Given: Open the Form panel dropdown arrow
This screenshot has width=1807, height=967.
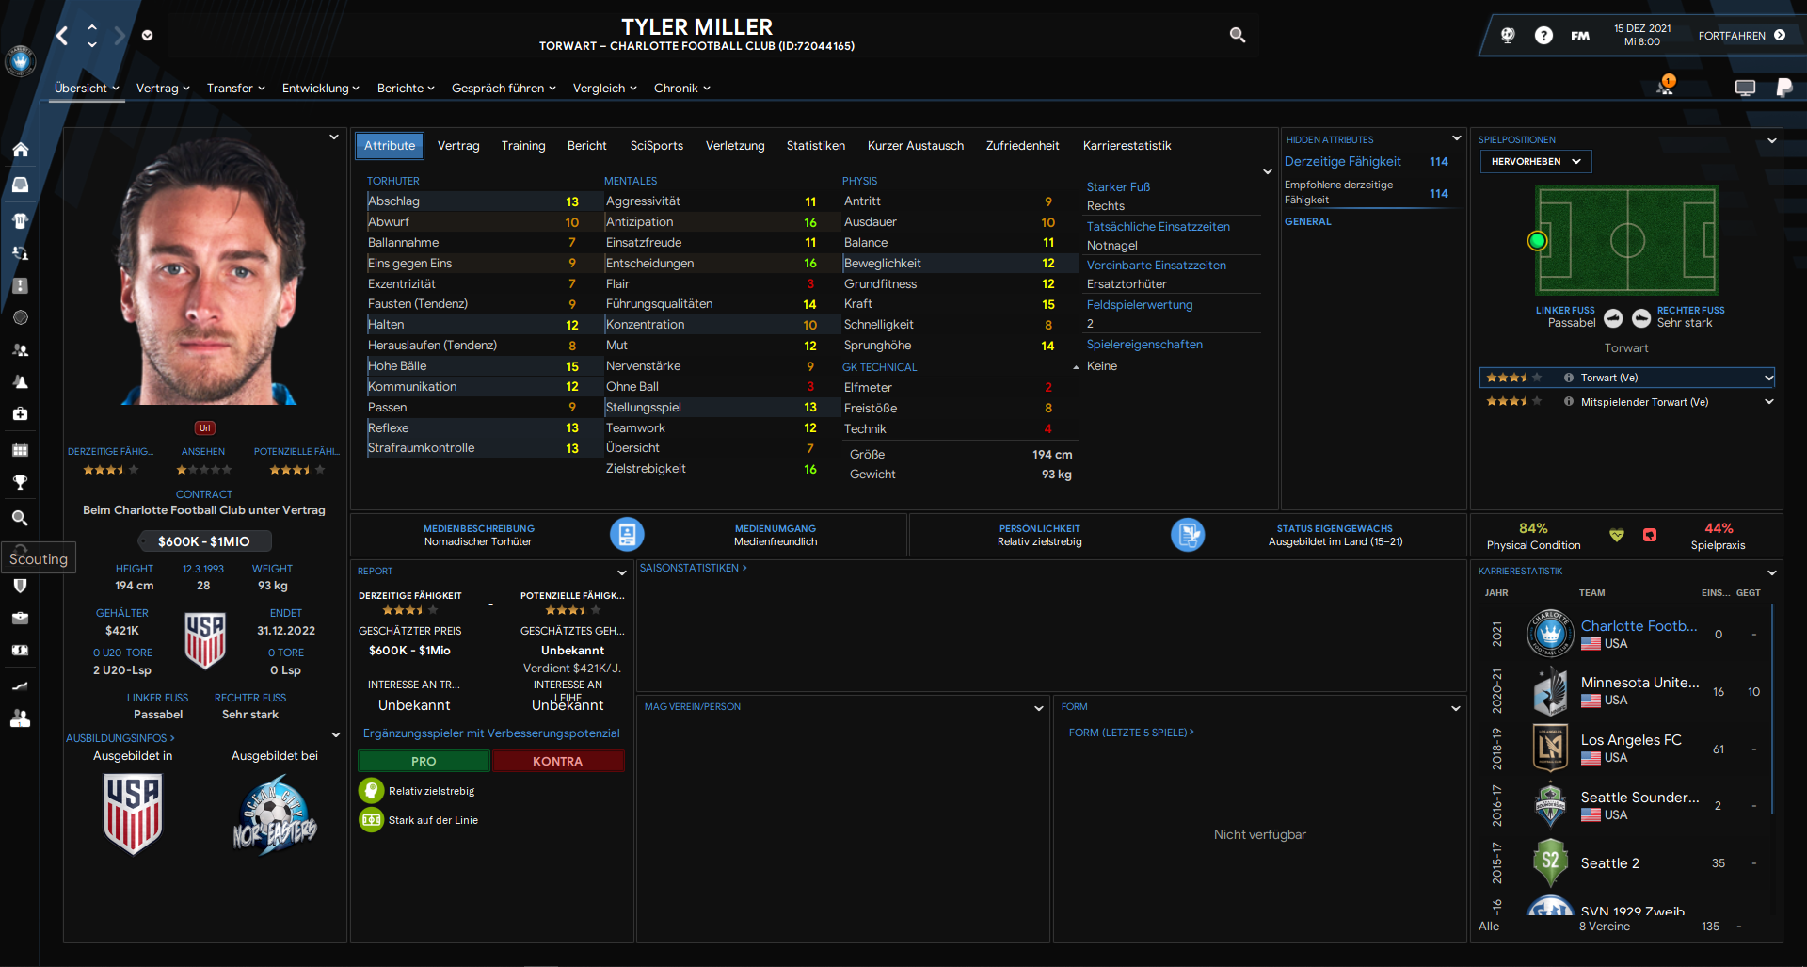Looking at the screenshot, I should [1456, 708].
